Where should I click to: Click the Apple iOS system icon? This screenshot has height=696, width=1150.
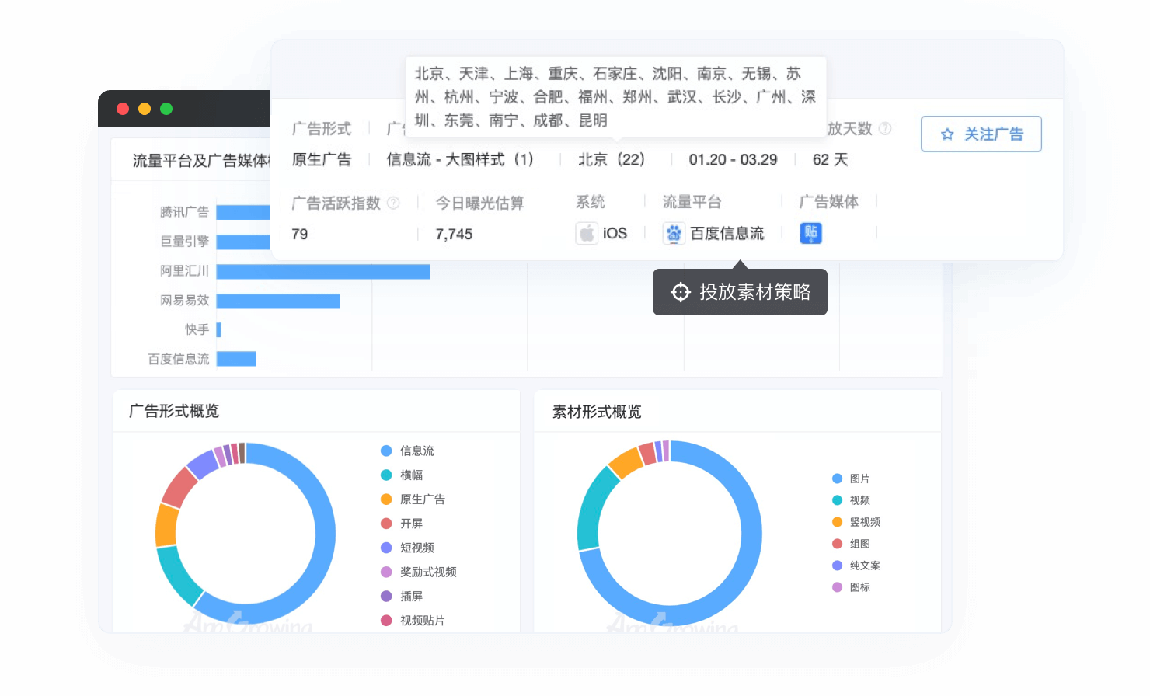(x=587, y=233)
